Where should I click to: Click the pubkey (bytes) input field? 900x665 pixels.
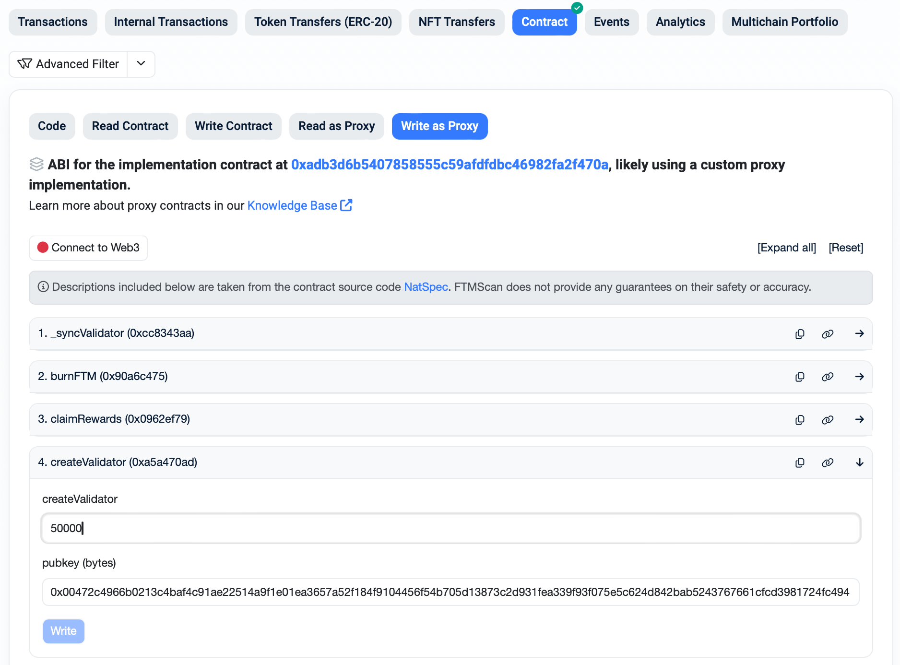(450, 592)
